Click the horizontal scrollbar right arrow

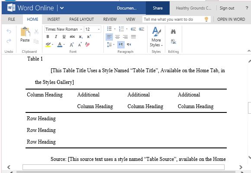pos(241,167)
